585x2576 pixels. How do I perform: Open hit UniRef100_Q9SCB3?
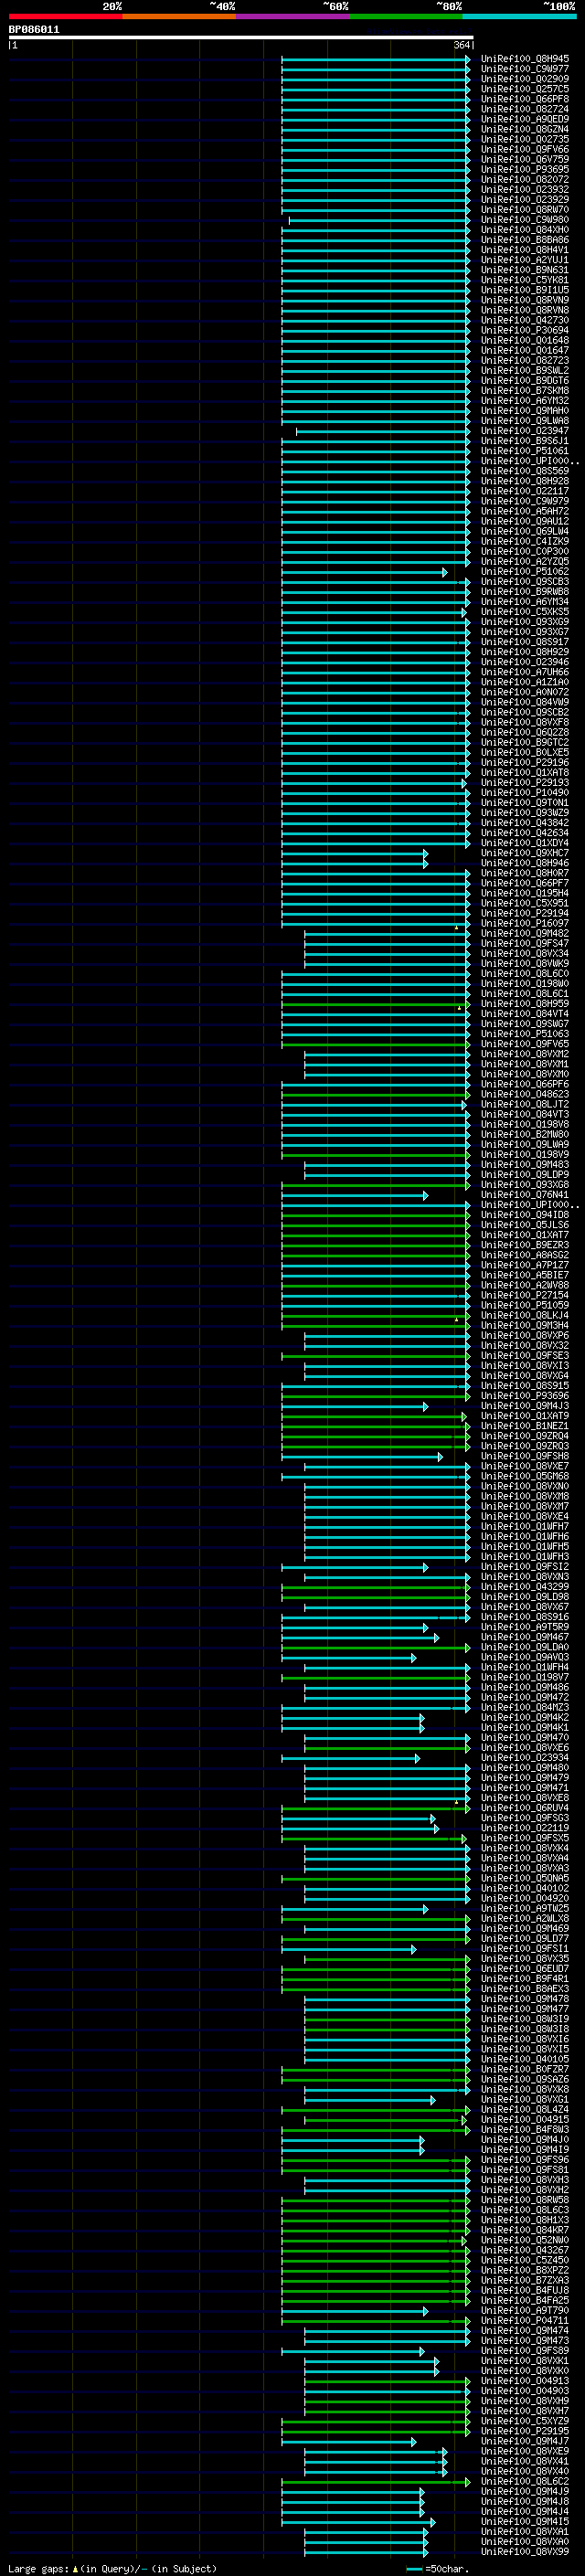[x=525, y=582]
